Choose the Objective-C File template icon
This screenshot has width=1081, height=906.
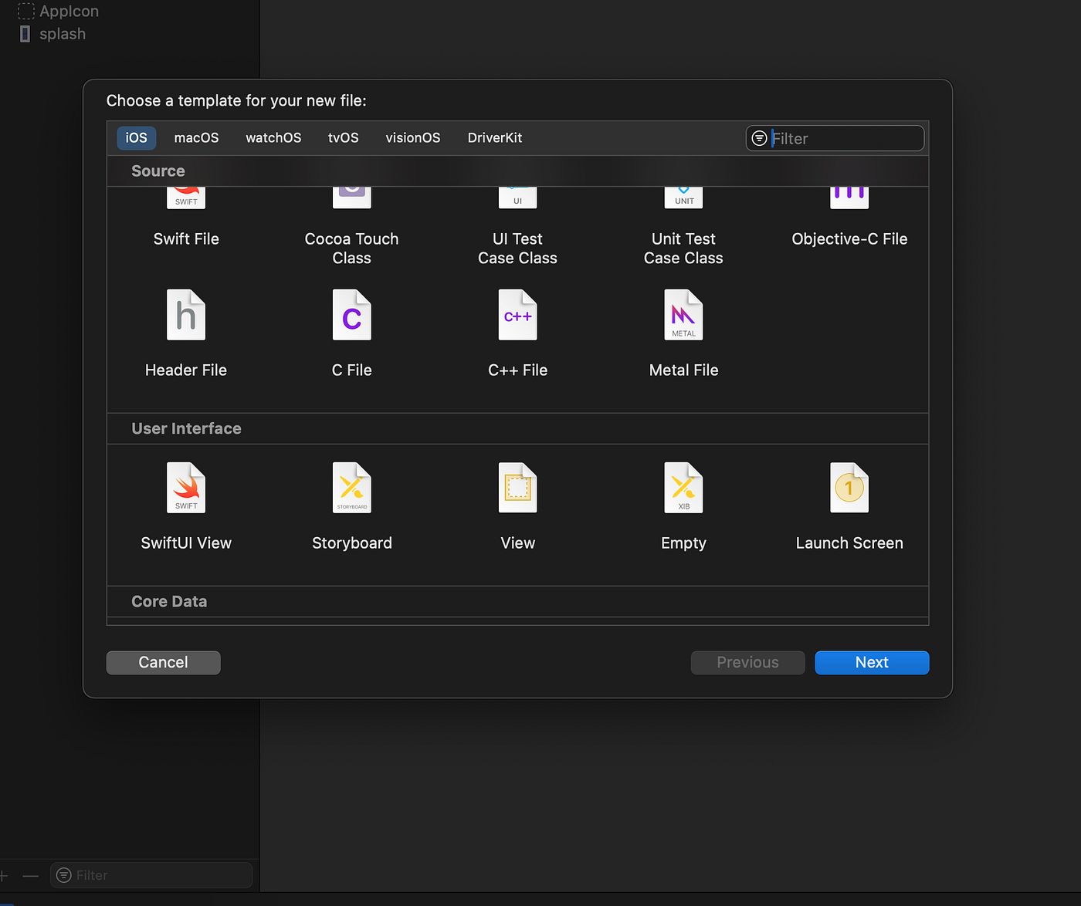pyautogui.click(x=849, y=198)
